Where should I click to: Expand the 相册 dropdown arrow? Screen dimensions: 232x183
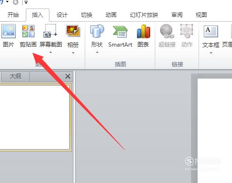click(73, 53)
